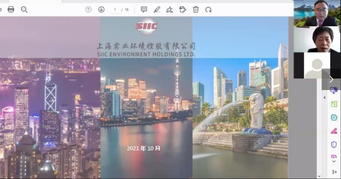Select middle participant video thumbnail

point(317,40)
